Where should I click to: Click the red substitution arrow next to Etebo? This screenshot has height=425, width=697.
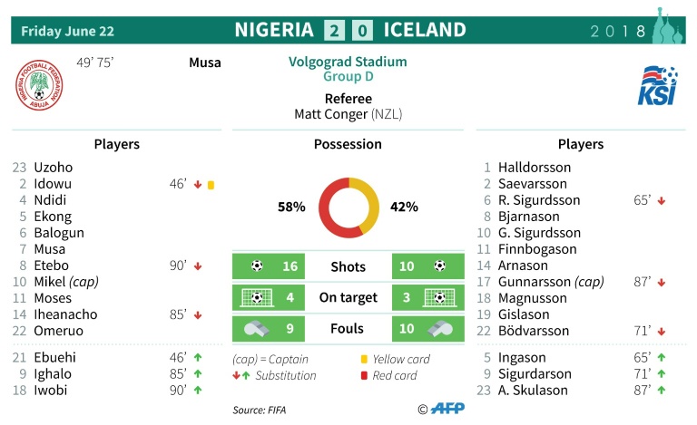point(198,266)
